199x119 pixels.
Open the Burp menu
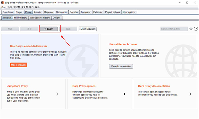click(x=4, y=7)
